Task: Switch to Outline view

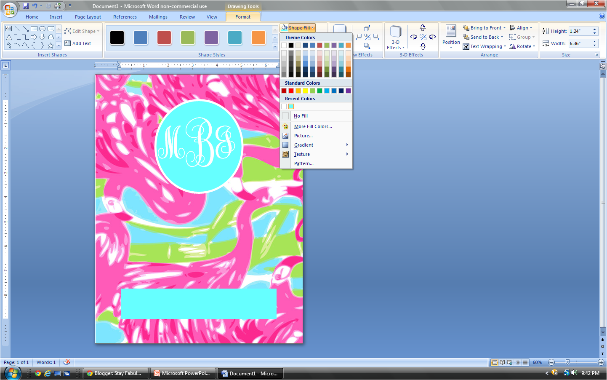Action: pyautogui.click(x=517, y=362)
